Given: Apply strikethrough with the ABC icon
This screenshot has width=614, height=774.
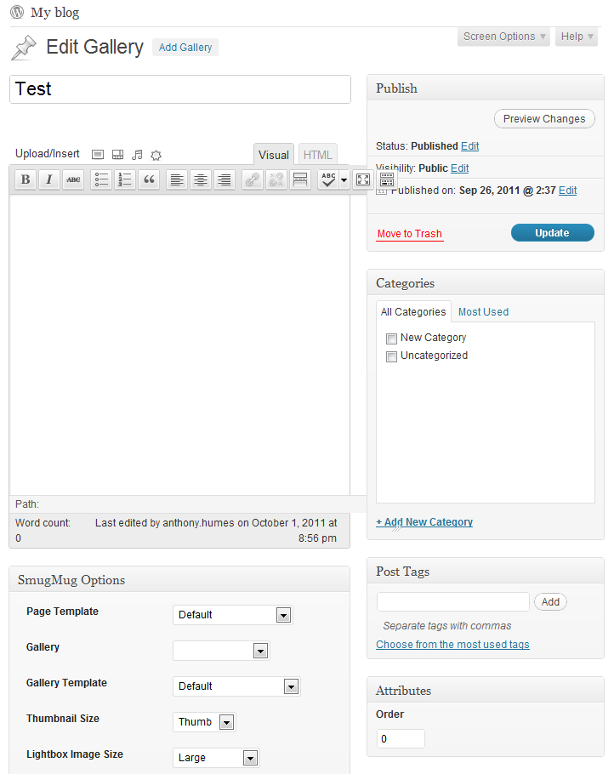Looking at the screenshot, I should [x=73, y=179].
